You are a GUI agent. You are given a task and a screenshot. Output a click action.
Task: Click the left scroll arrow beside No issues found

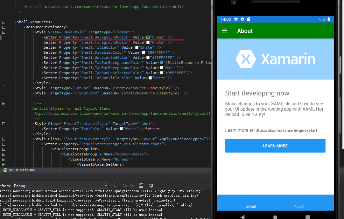click(x=60, y=170)
